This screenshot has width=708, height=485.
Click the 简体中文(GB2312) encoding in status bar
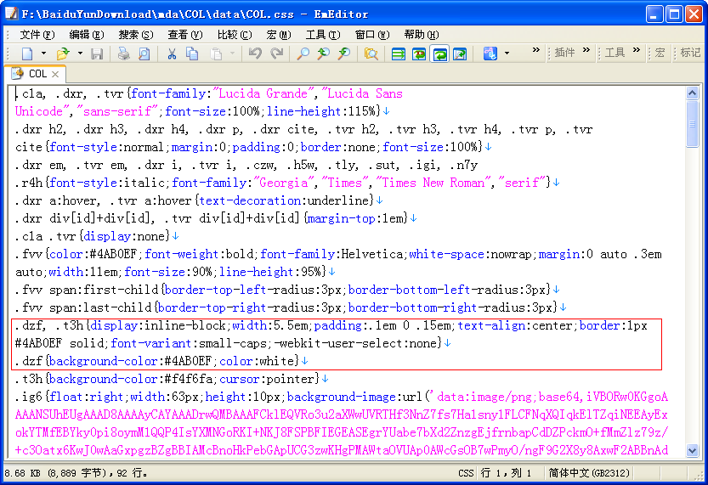tap(589, 473)
